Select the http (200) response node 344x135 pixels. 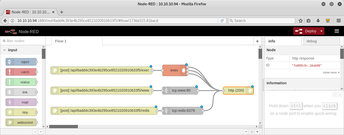click(x=238, y=91)
